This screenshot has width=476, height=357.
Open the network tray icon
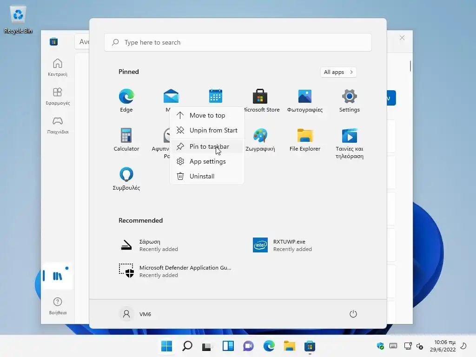click(x=408, y=346)
